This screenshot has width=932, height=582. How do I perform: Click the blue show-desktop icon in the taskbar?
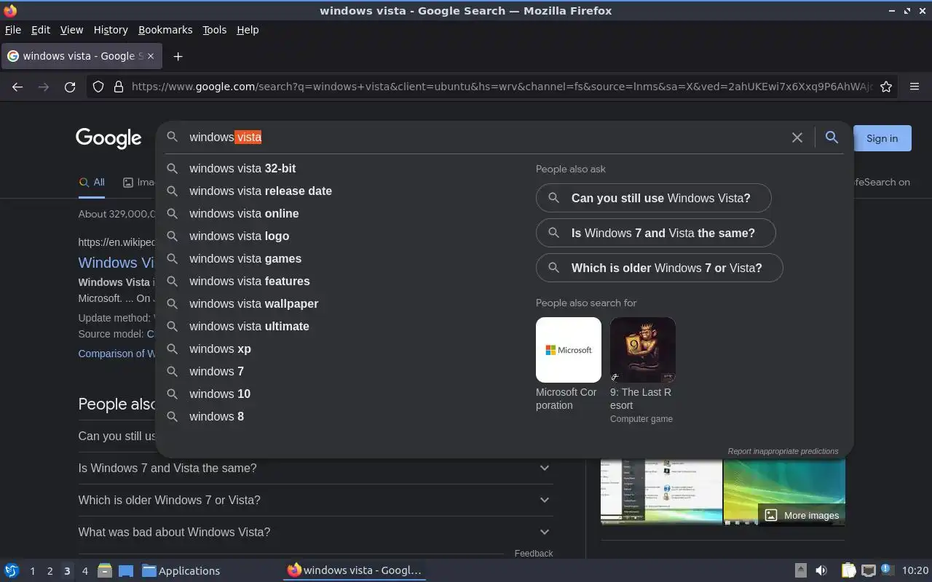pos(125,570)
